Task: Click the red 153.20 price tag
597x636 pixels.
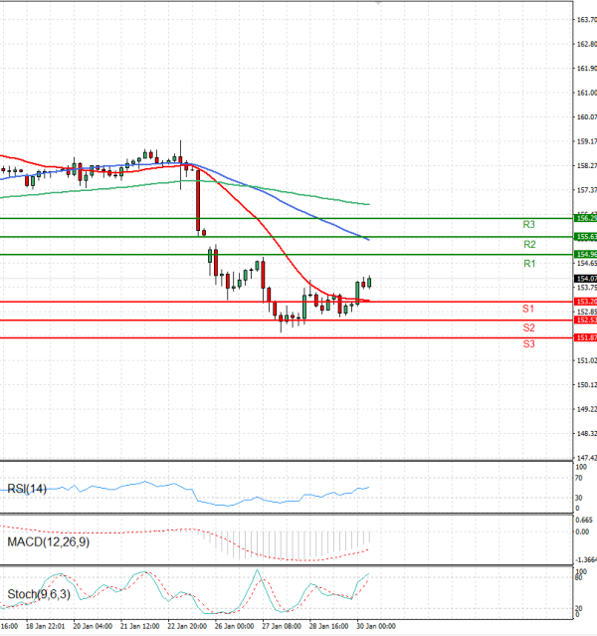Action: 585,302
